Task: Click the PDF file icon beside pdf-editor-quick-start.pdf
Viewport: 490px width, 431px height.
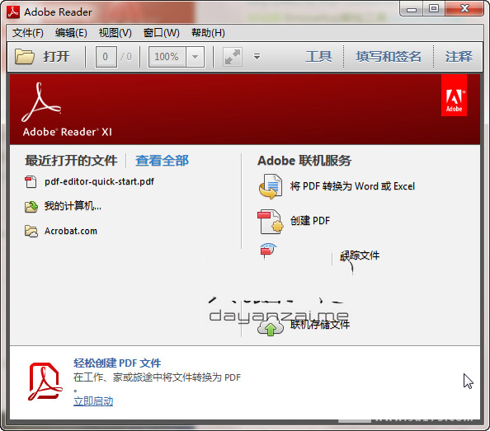Action: pyautogui.click(x=31, y=182)
